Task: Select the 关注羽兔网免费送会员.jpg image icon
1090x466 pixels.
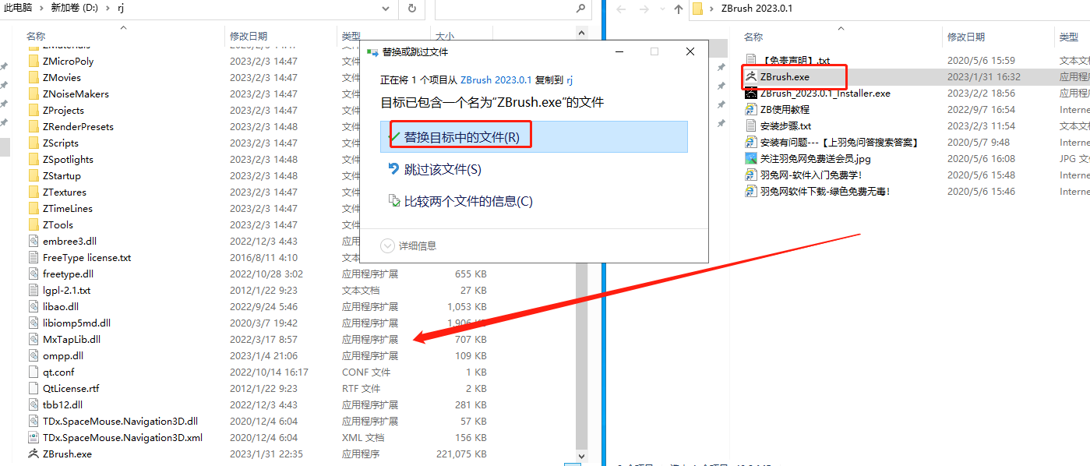Action: [751, 158]
